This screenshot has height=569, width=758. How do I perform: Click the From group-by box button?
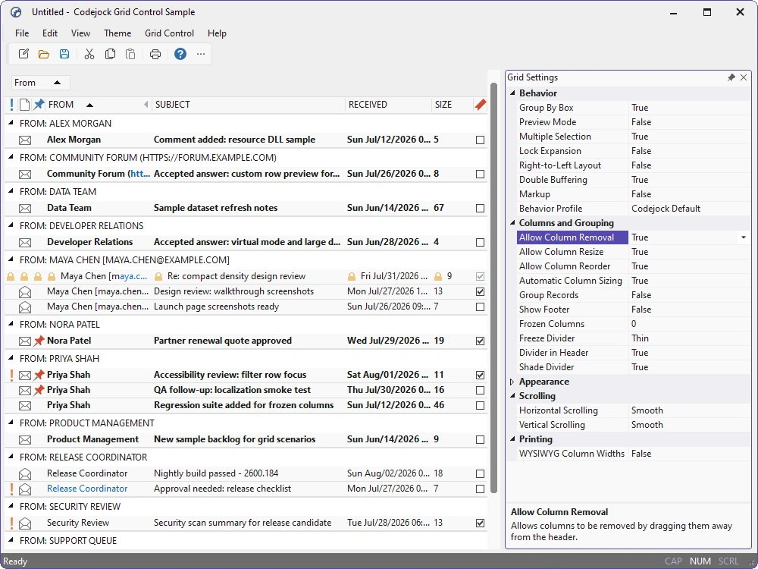(41, 83)
